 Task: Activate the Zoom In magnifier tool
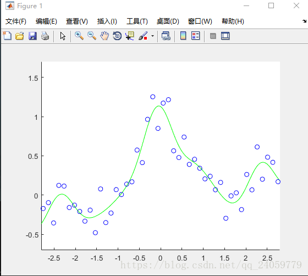tap(79, 36)
